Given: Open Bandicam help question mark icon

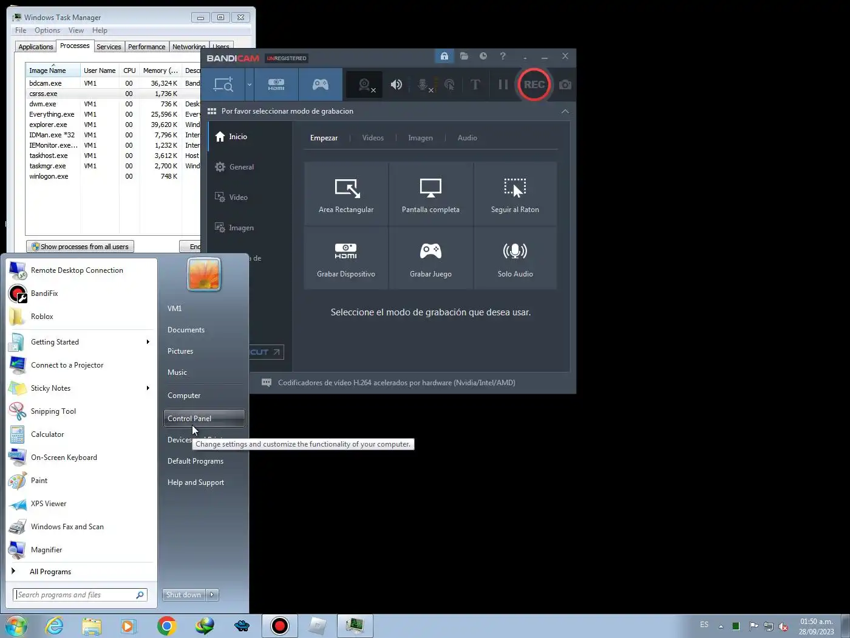Looking at the screenshot, I should click(503, 56).
